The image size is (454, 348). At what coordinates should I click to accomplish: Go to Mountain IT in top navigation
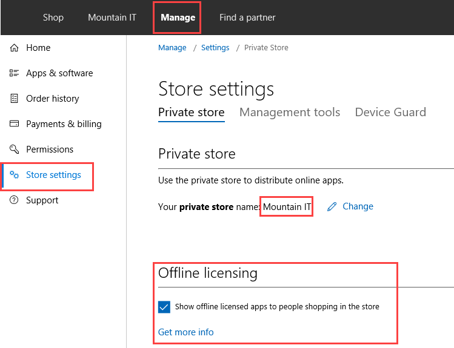click(x=112, y=18)
